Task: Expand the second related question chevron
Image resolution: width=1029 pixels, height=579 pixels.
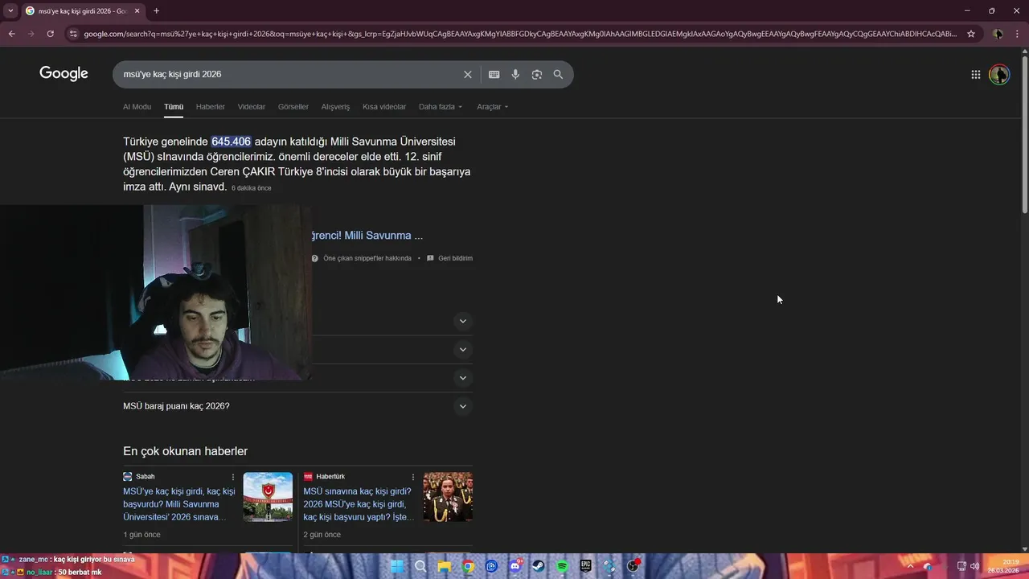Action: [x=462, y=349]
